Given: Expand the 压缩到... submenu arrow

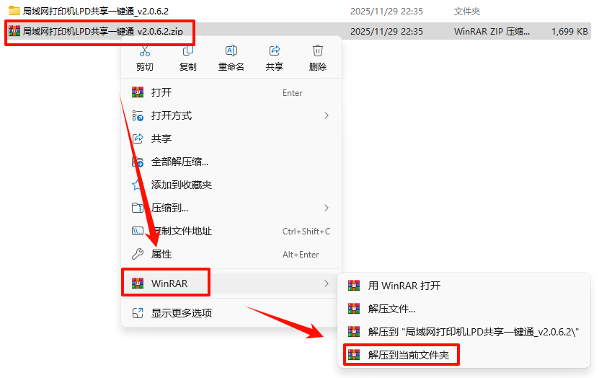Looking at the screenshot, I should point(327,208).
